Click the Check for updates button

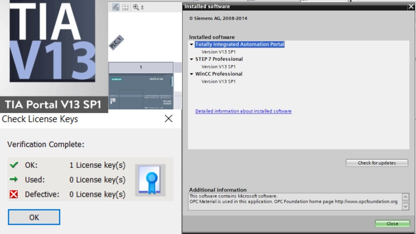[x=377, y=163]
